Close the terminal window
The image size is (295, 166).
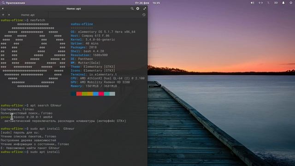click(x=3, y=8)
